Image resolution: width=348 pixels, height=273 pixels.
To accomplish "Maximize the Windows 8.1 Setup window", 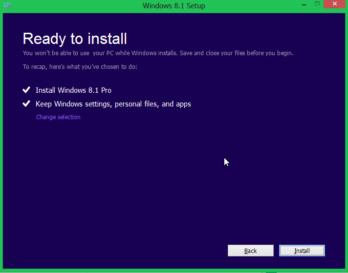I will click(x=317, y=4).
